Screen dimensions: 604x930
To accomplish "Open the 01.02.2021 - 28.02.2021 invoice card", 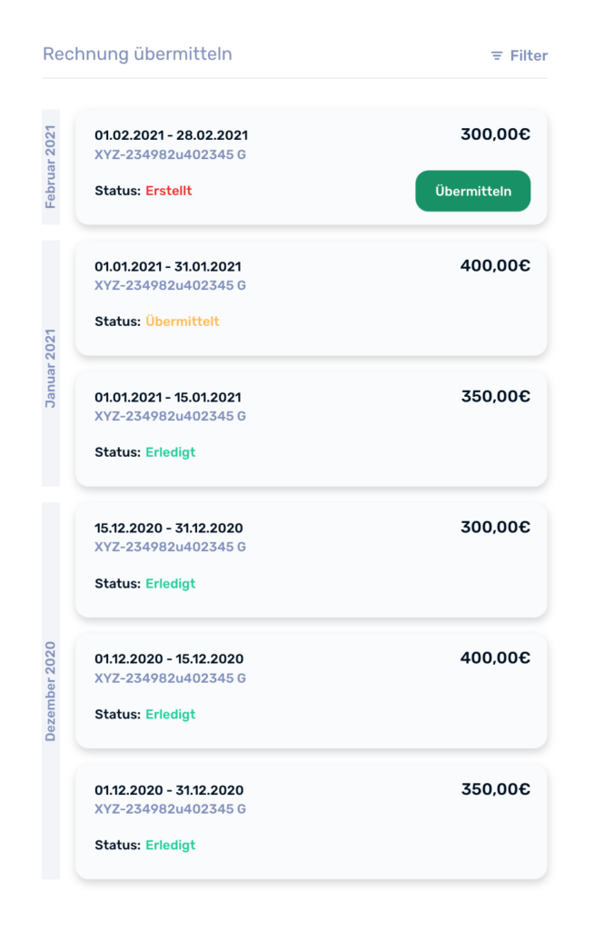I will click(x=272, y=168).
